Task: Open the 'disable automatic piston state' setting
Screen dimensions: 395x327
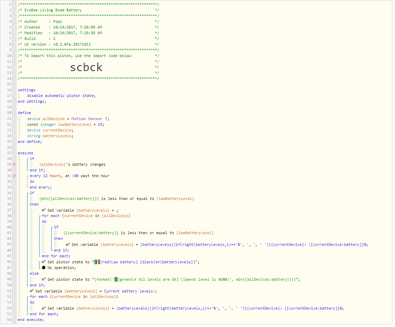Action: click(61, 96)
